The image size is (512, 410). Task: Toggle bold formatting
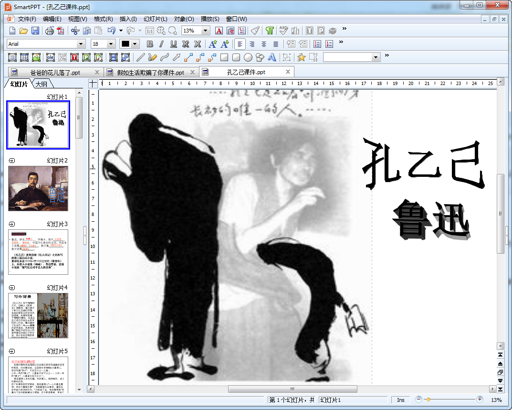(x=150, y=44)
